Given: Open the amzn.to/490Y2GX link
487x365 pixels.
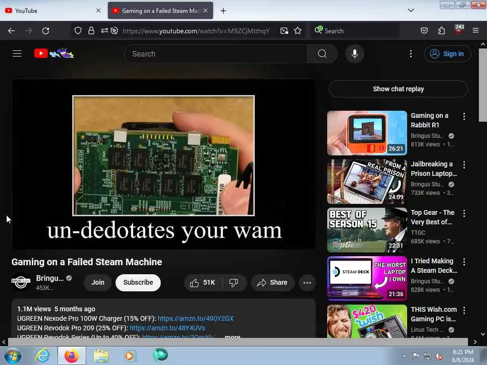Looking at the screenshot, I should 195,318.
